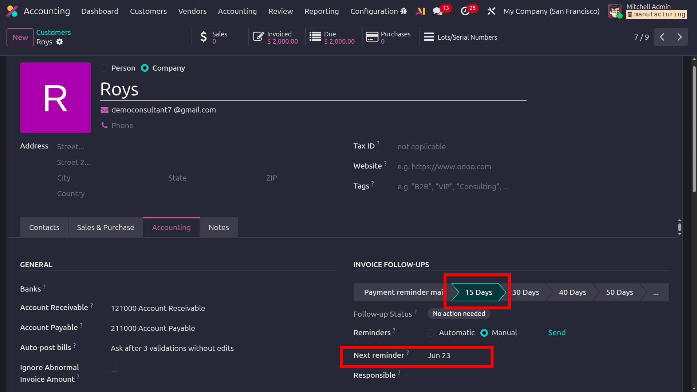
Task: Open the Accounting top menu item
Action: [x=237, y=11]
